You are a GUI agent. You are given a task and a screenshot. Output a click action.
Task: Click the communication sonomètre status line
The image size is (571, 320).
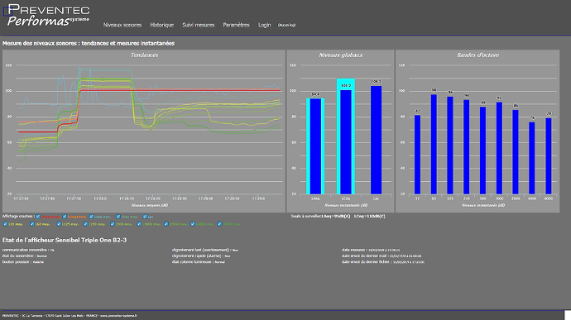pyautogui.click(x=28, y=250)
